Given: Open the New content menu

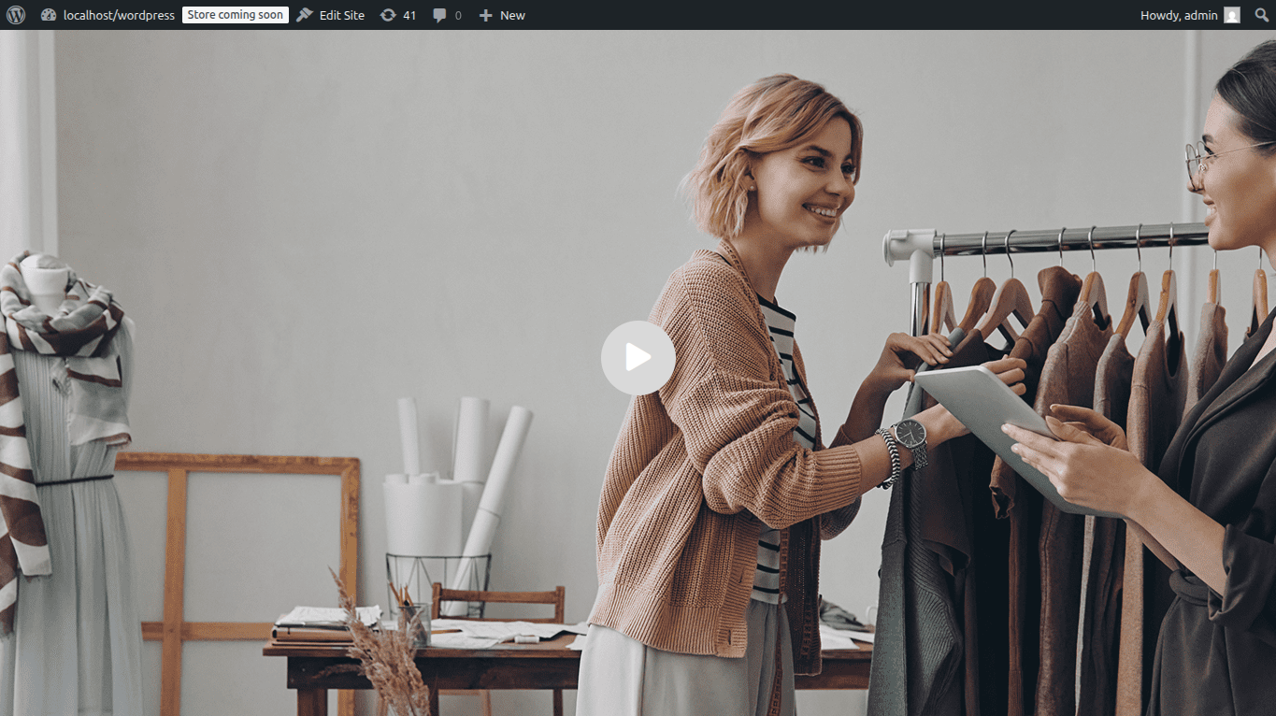Looking at the screenshot, I should pyautogui.click(x=502, y=15).
